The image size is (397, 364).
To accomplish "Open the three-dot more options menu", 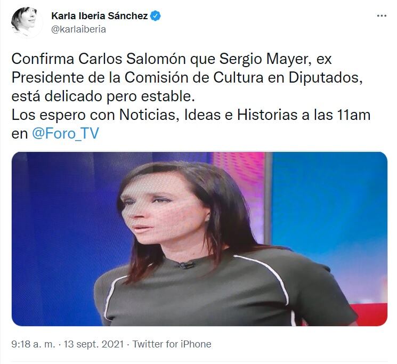I will [382, 15].
